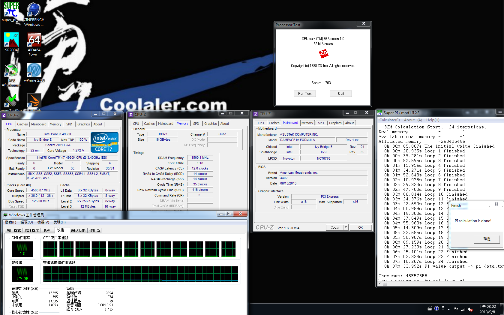Confirm with 確定 in Finish dialog
The height and width of the screenshot is (315, 504).
pos(487,239)
